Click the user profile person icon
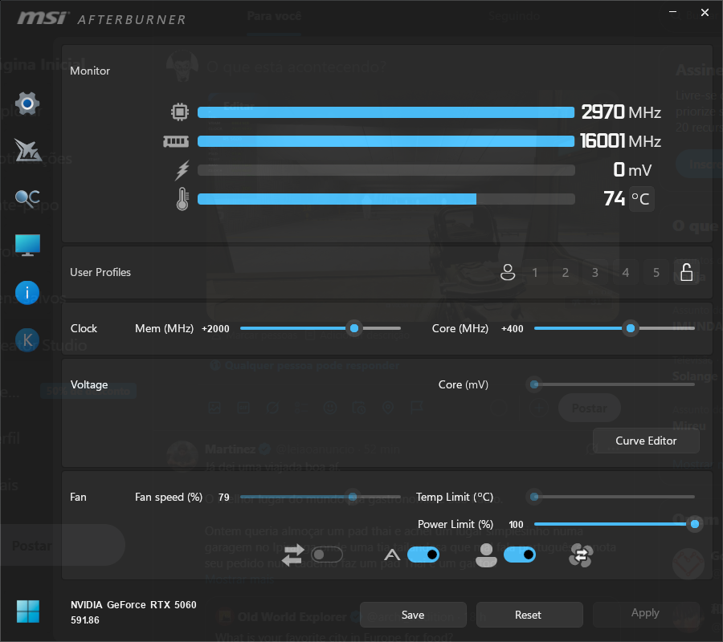 tap(508, 272)
